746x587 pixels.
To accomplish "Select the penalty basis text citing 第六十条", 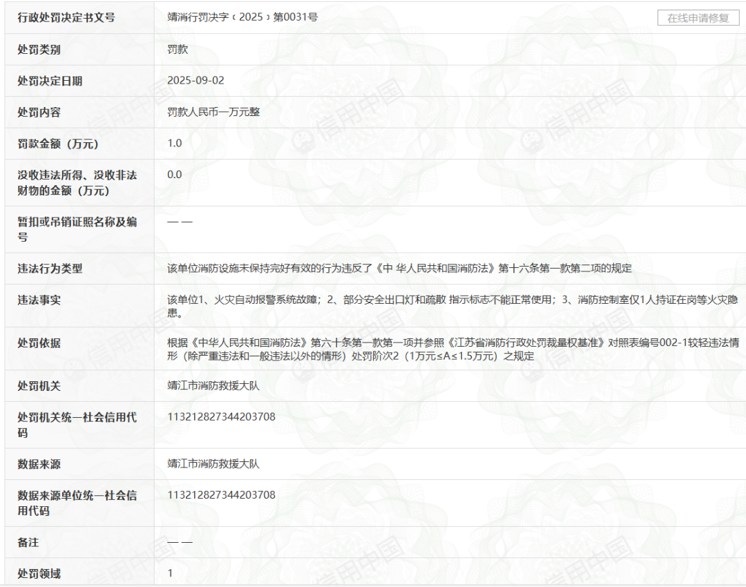I will 453,349.
